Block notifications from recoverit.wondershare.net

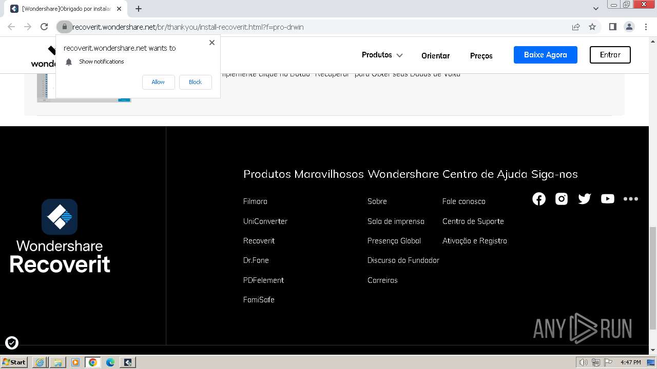click(x=195, y=82)
